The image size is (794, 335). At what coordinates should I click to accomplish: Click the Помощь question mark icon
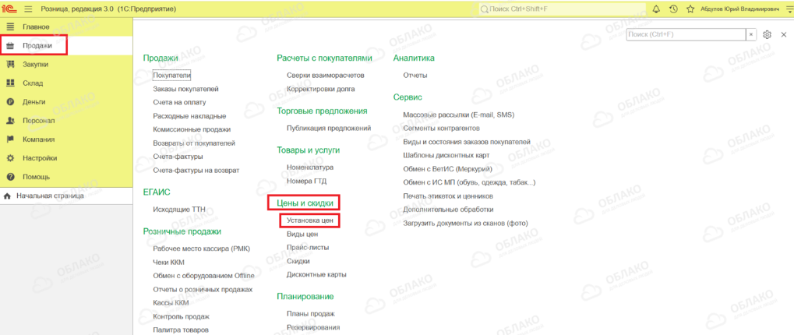[x=10, y=177]
